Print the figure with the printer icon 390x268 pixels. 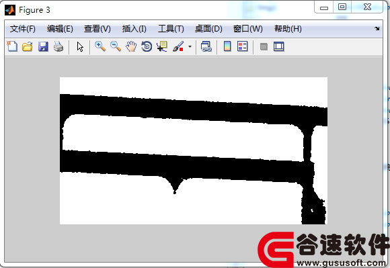pos(58,46)
